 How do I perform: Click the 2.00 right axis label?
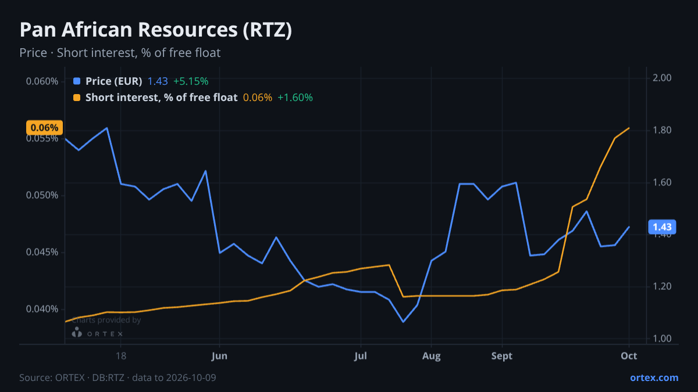point(663,78)
